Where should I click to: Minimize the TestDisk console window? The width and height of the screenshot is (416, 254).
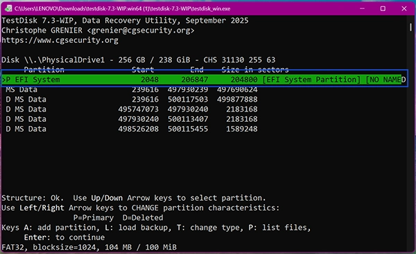click(362, 8)
